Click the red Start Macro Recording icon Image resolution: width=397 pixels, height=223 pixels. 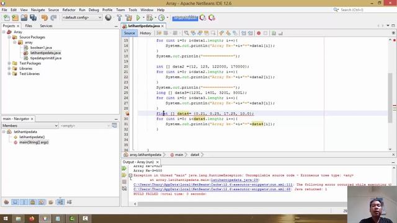click(259, 33)
